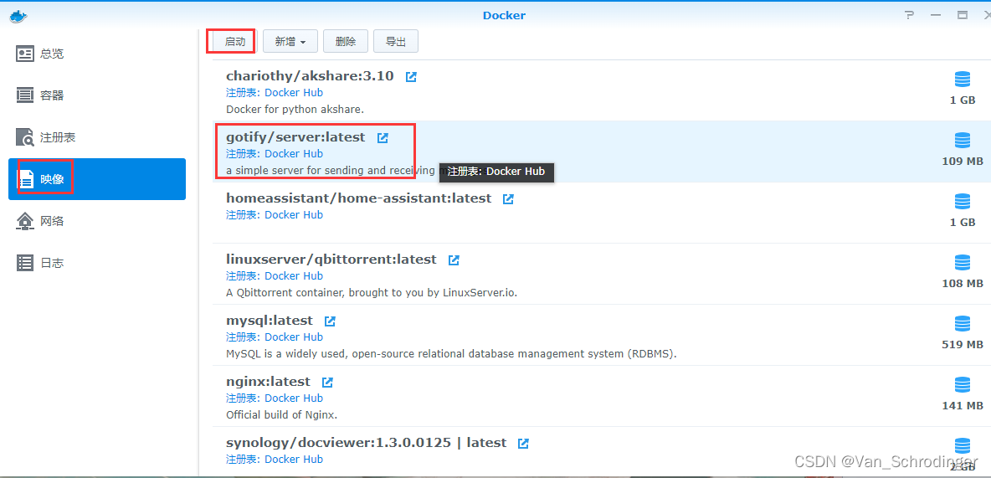The image size is (991, 478).
Task: Open Docker Hub link under linuxserver/qbittorrent
Action: pos(294,276)
